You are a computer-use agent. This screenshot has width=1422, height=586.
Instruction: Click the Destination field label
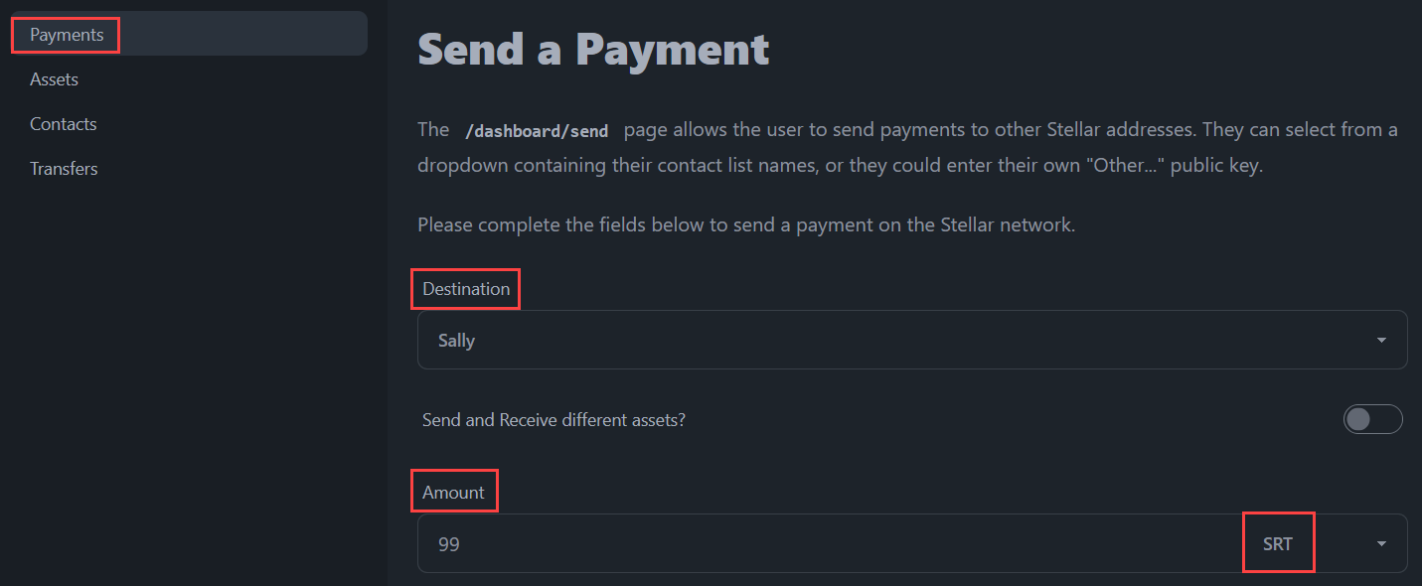[x=465, y=288]
